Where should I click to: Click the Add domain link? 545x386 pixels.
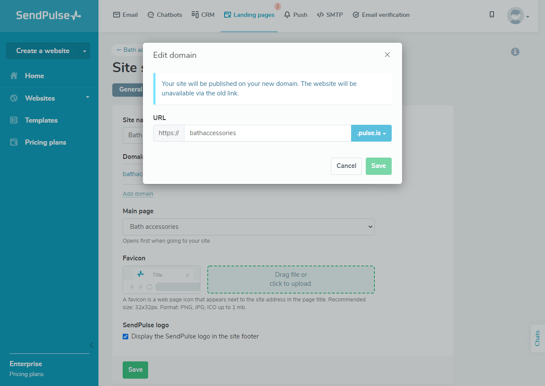coord(138,193)
